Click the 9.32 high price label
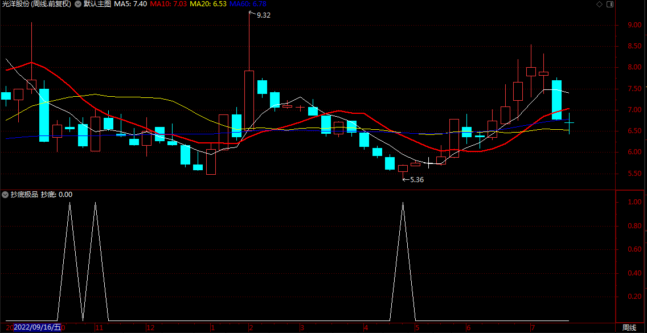Image resolution: width=647 pixels, height=333 pixels. tap(263, 15)
